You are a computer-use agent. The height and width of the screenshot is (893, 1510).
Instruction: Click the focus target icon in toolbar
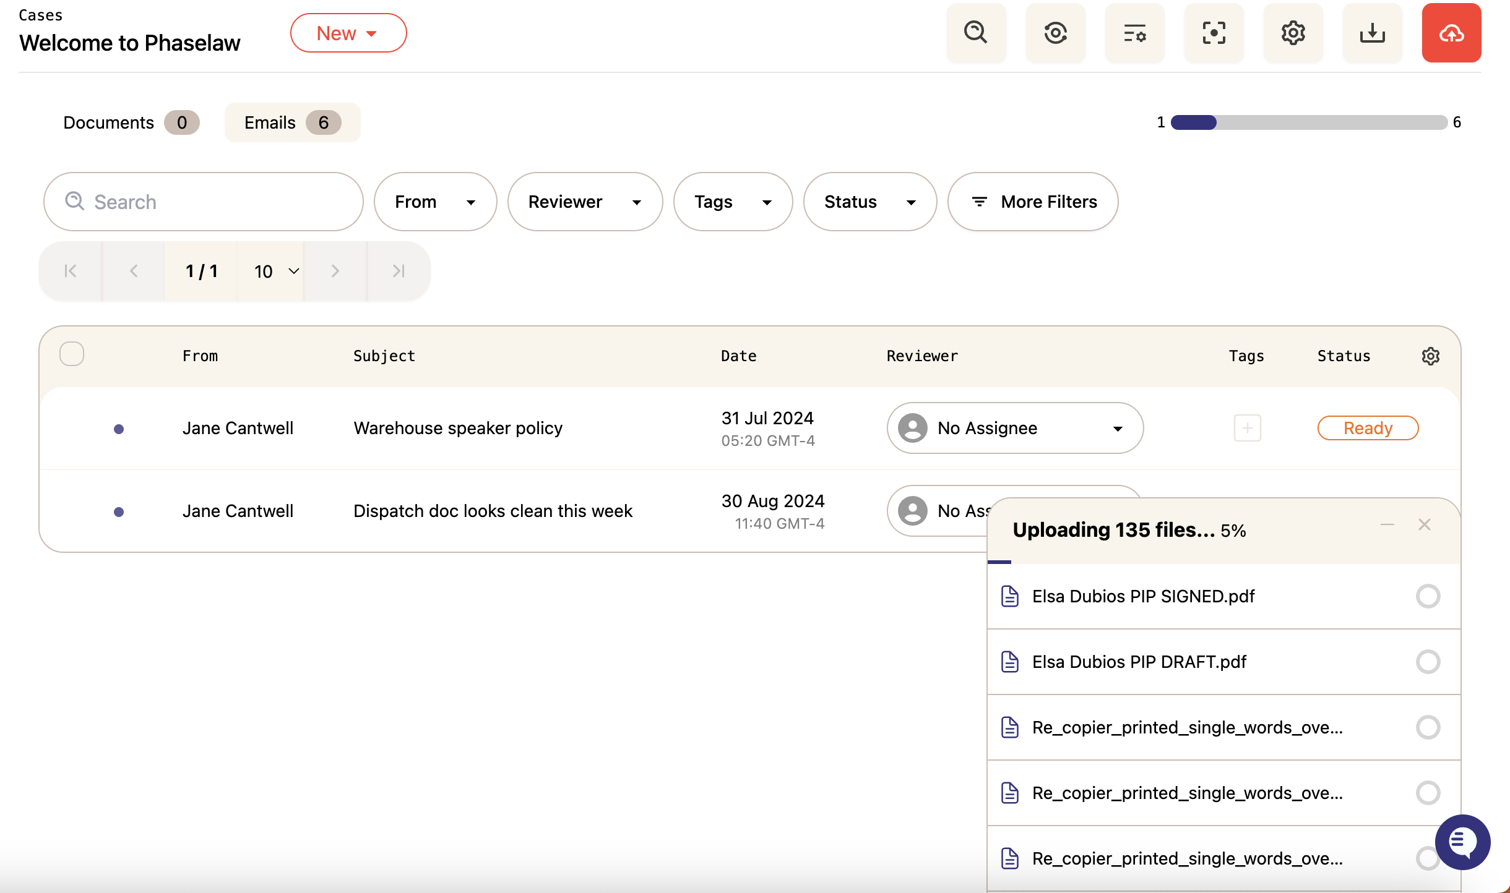coord(1214,33)
